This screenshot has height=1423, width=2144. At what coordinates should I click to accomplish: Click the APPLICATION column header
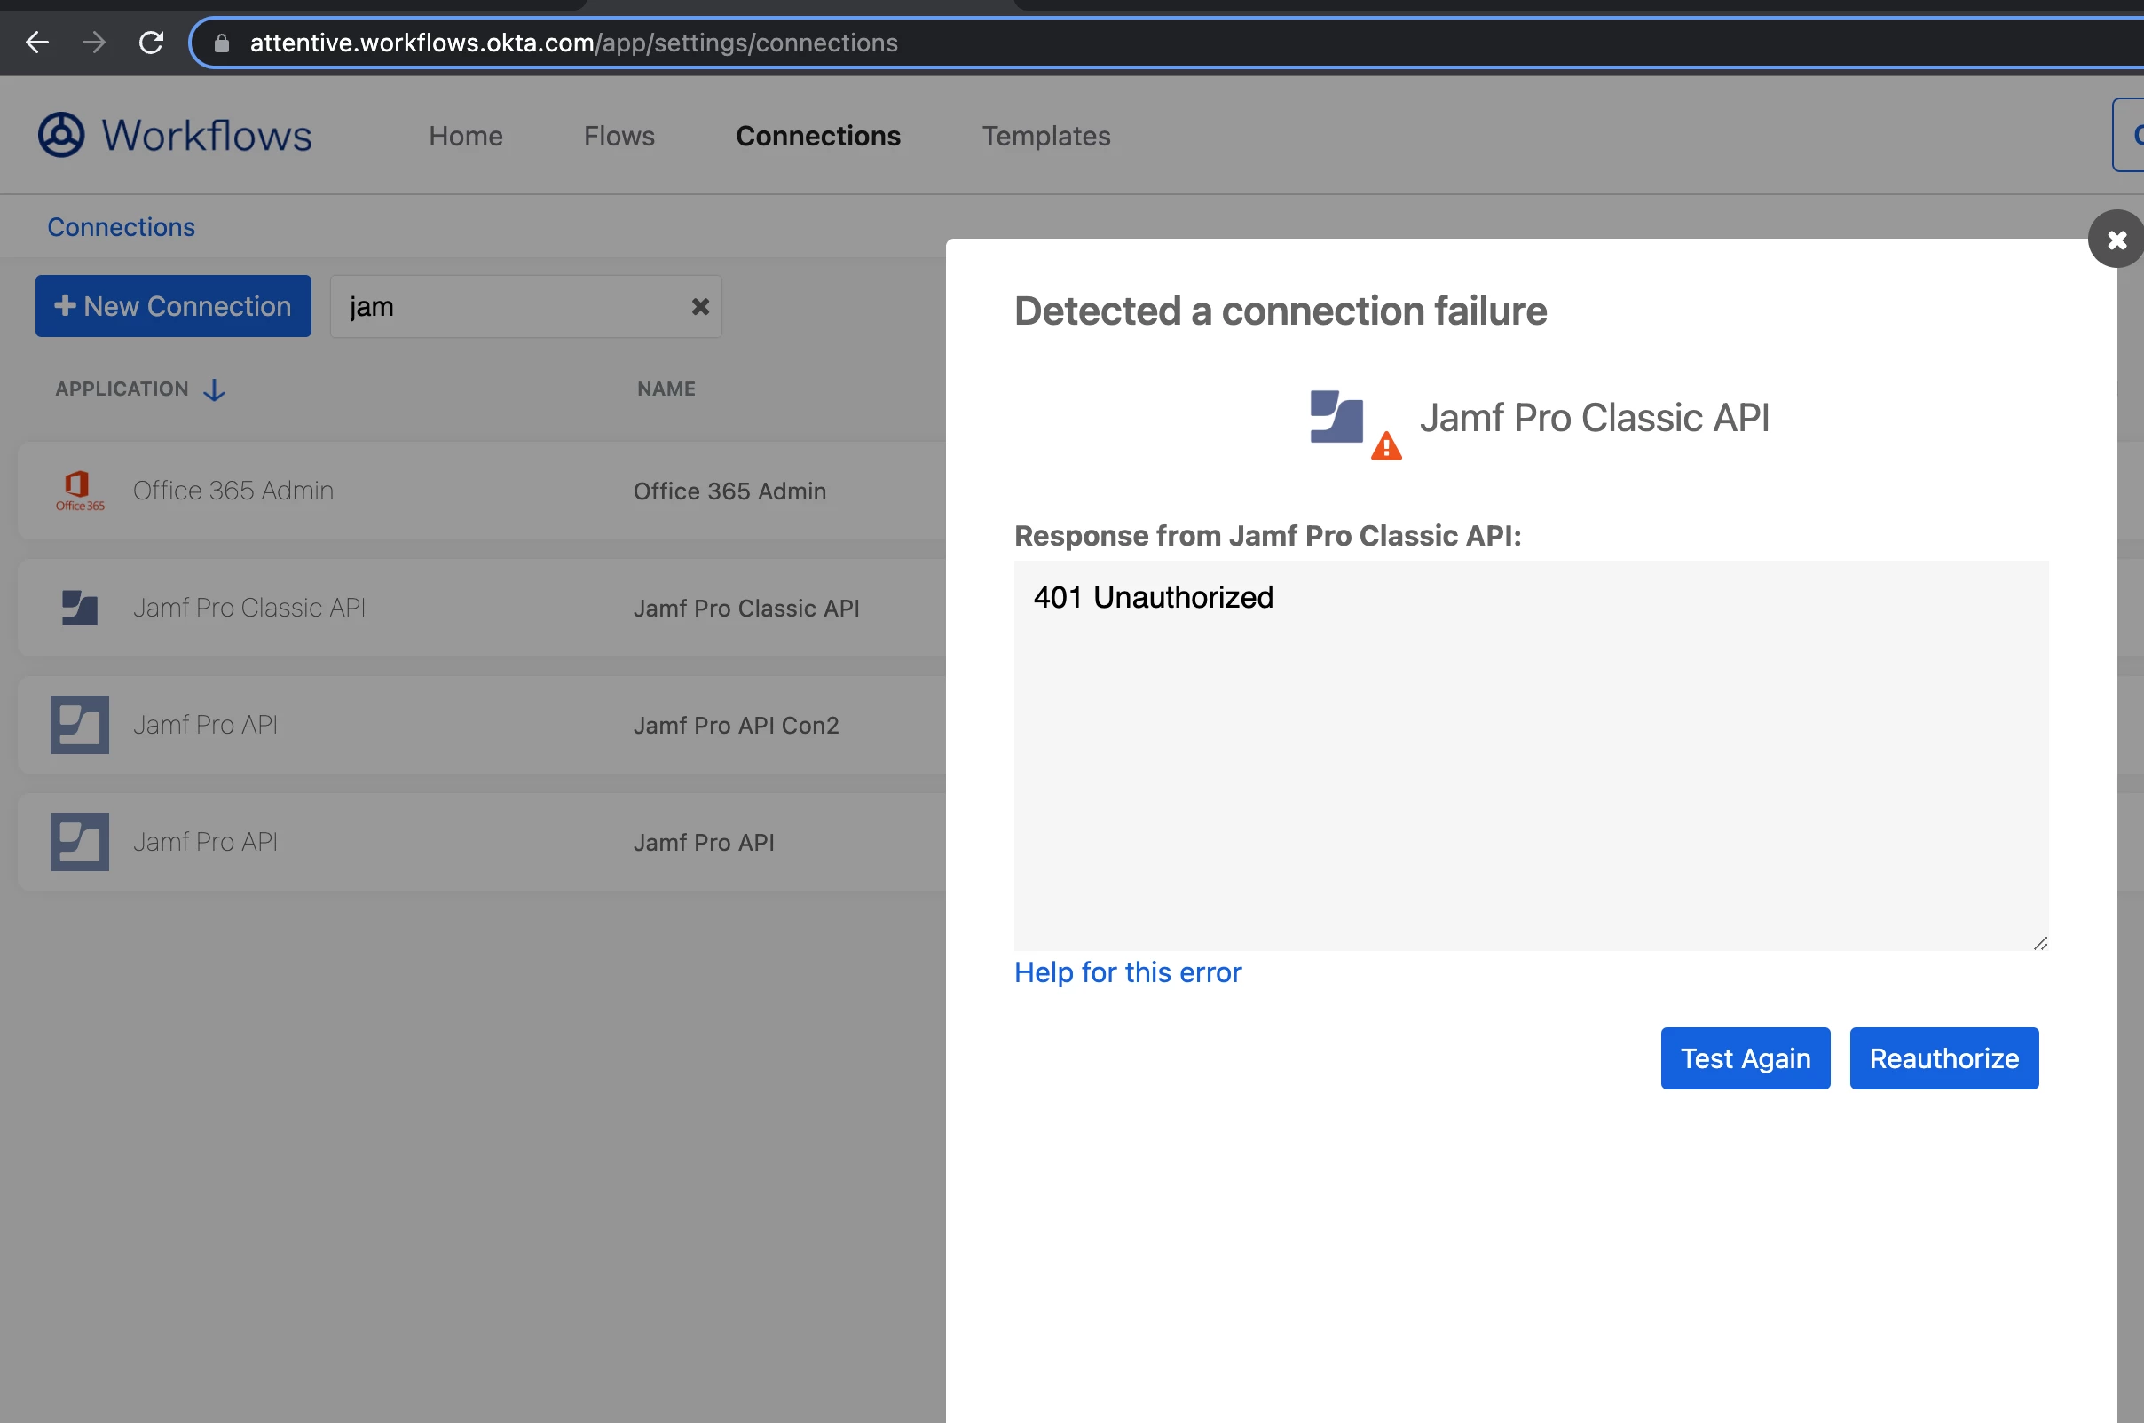[122, 389]
